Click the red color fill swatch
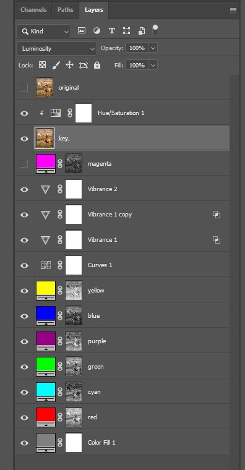 [x=46, y=417]
